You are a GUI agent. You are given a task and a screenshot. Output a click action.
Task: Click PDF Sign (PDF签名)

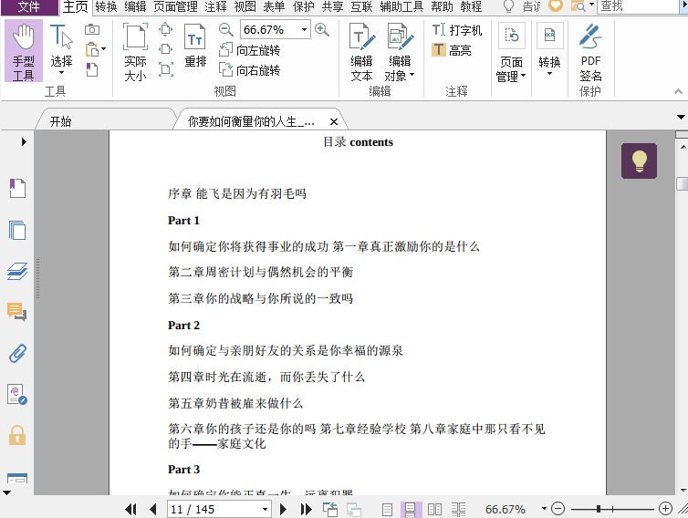[x=590, y=53]
